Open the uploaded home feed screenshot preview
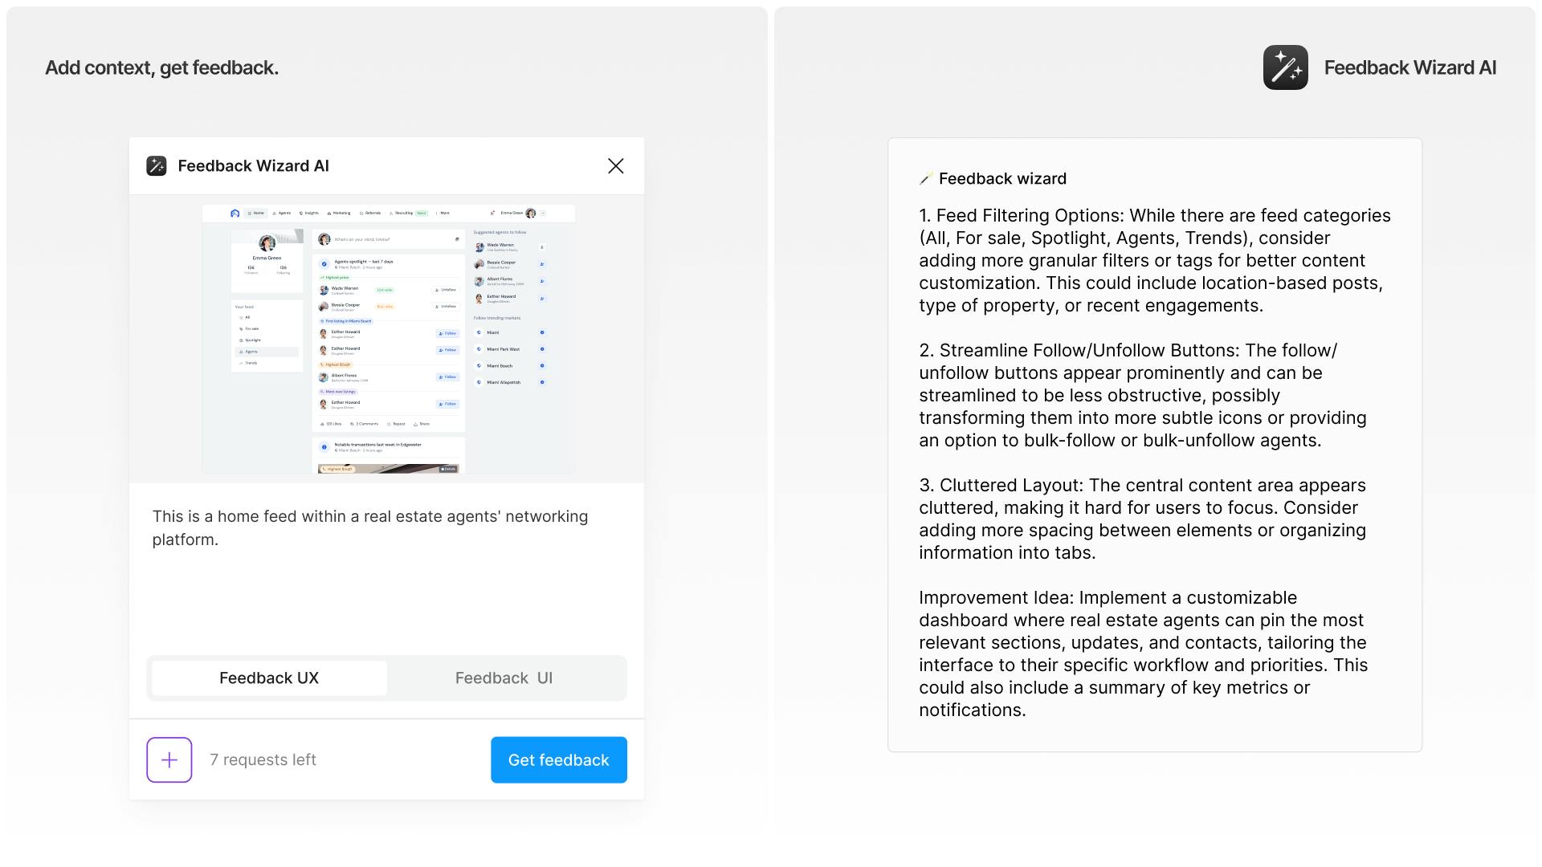1542x867 pixels. pos(388,338)
